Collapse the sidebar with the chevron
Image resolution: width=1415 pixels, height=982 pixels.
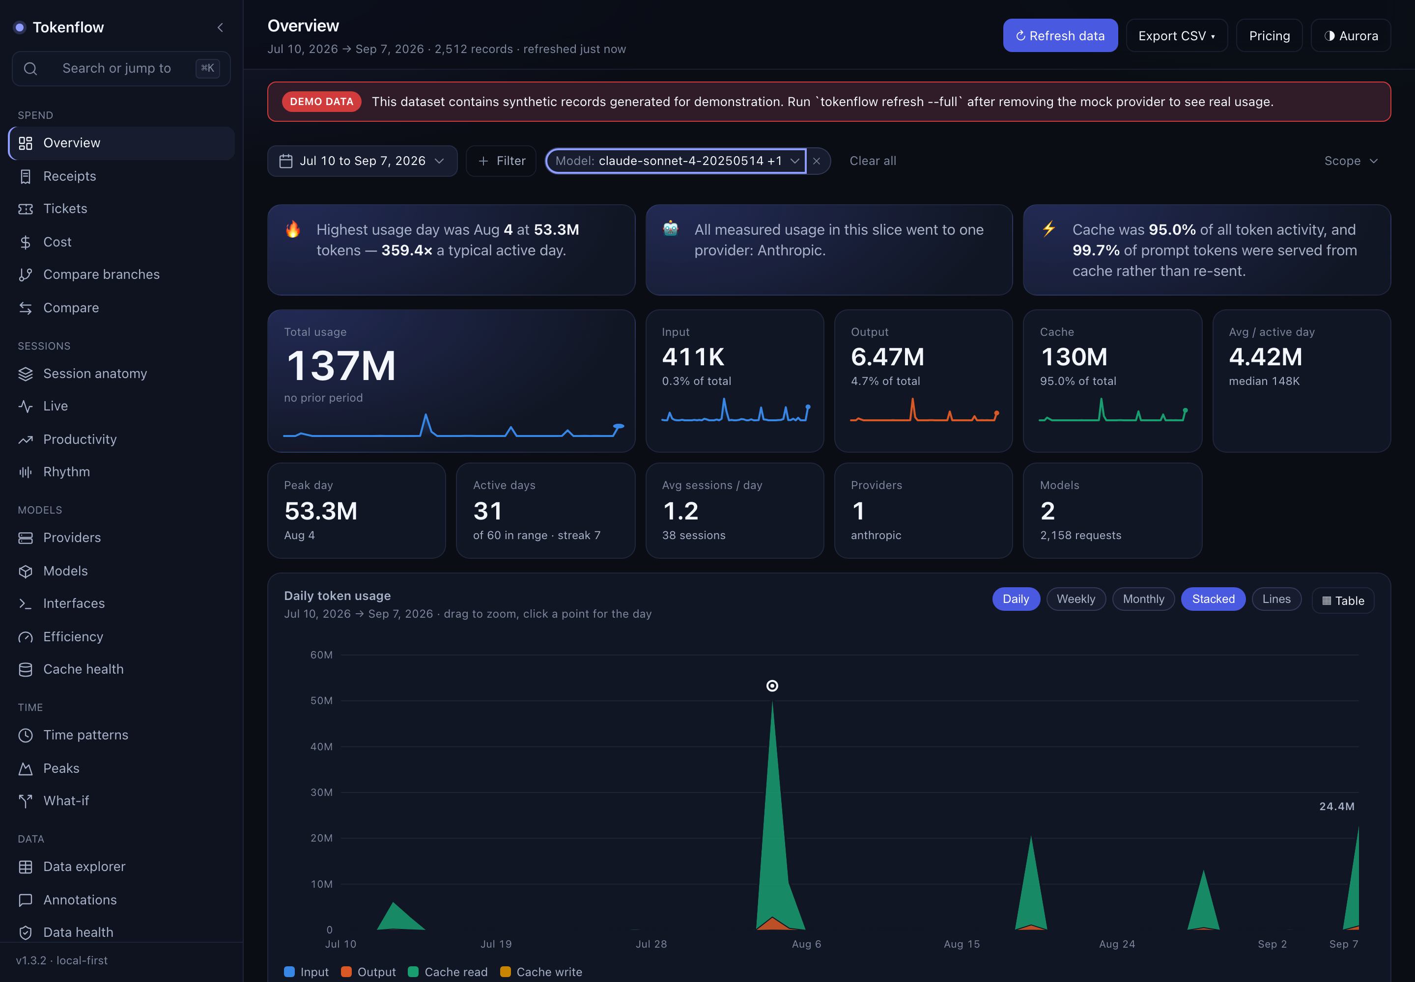[x=220, y=27]
